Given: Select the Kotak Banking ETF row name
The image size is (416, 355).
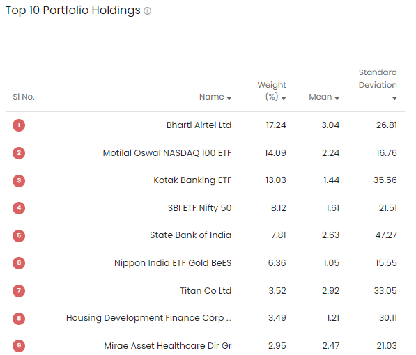Looking at the screenshot, I should click(x=192, y=180).
